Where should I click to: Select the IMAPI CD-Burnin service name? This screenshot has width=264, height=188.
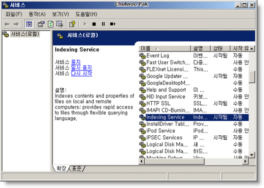pos(168,110)
